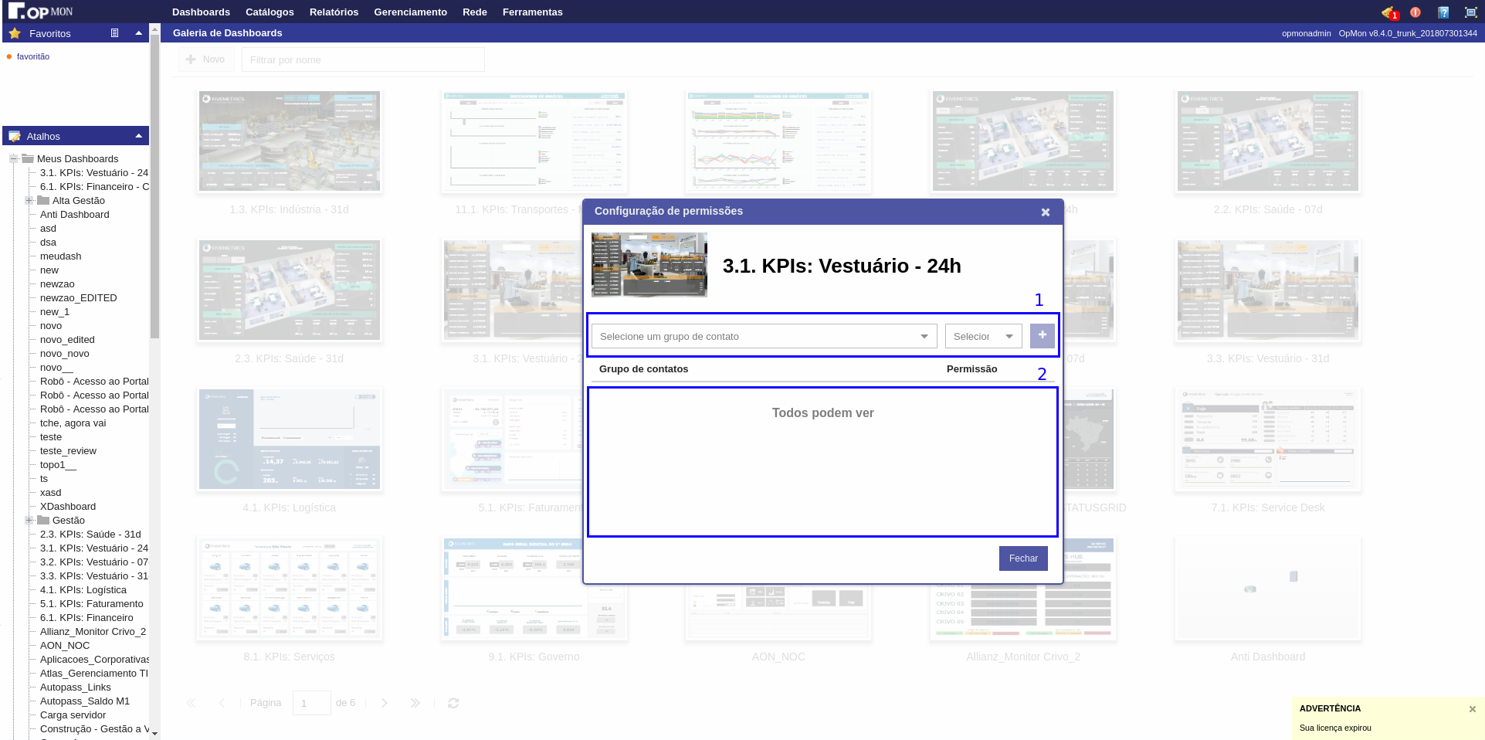Open the notification bell with badge
The image size is (1485, 740).
[1389, 12]
